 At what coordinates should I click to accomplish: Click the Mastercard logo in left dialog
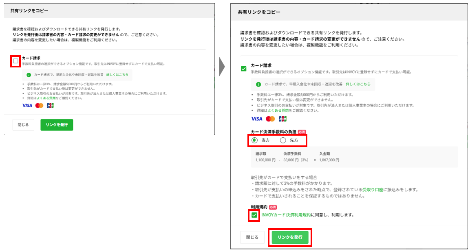point(39,106)
